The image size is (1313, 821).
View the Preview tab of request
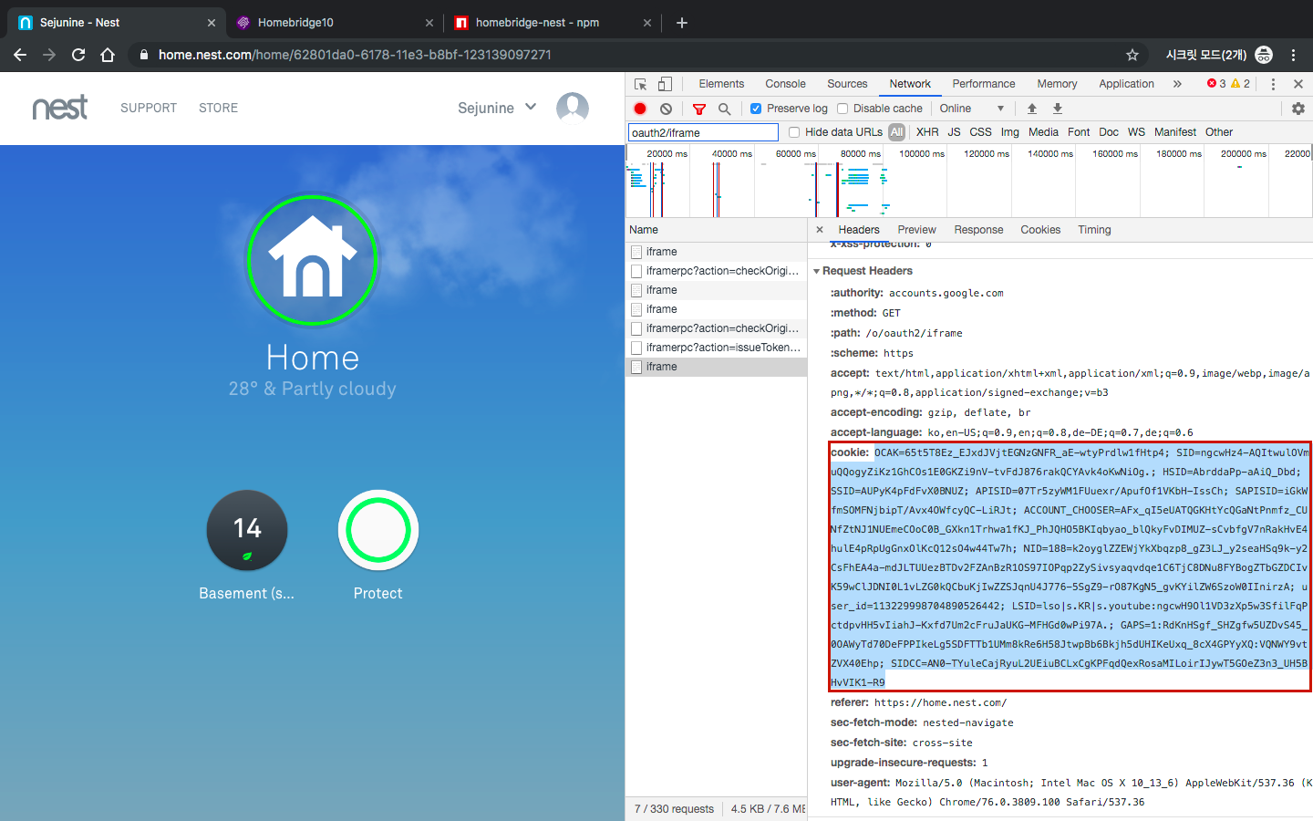(x=916, y=230)
